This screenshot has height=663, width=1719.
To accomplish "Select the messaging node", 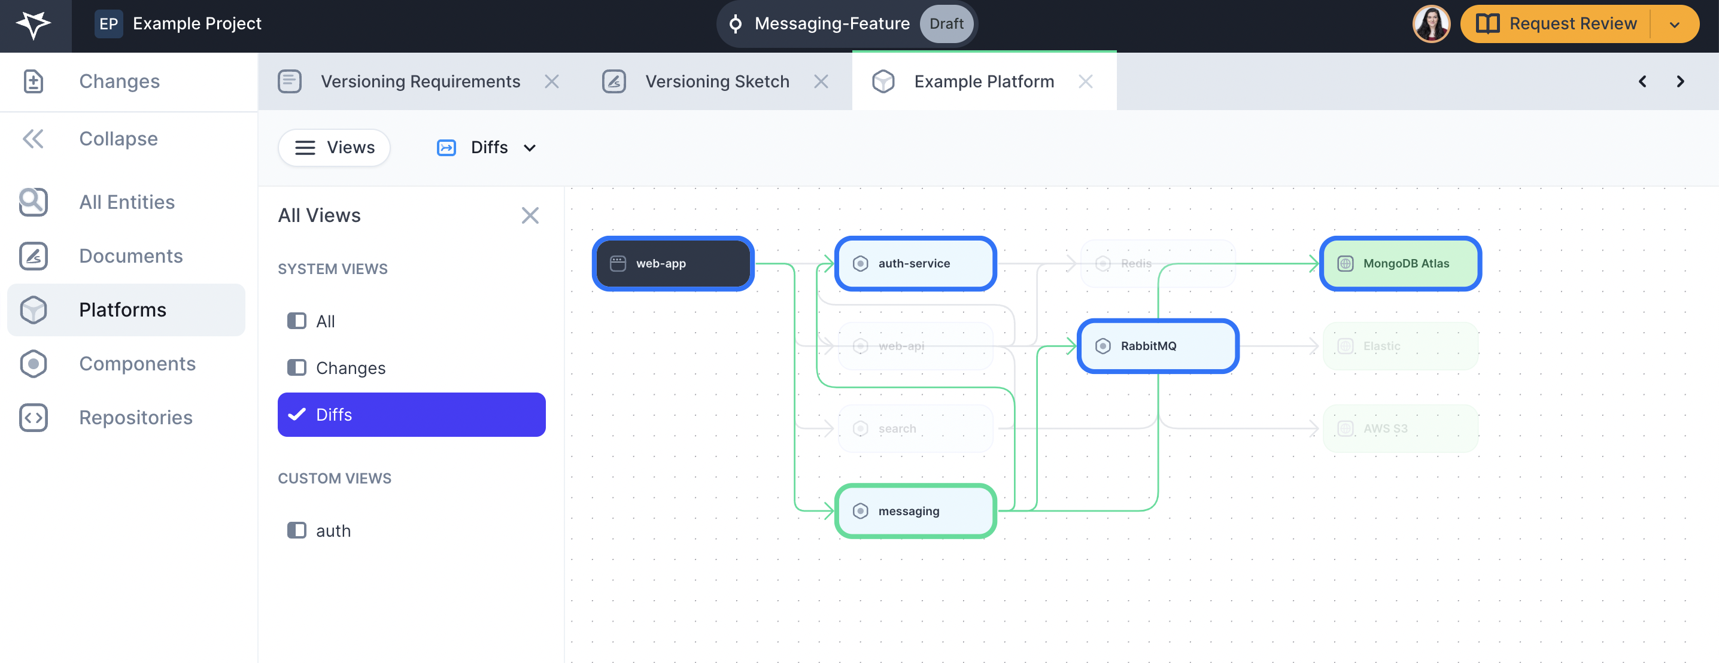I will [x=916, y=512].
